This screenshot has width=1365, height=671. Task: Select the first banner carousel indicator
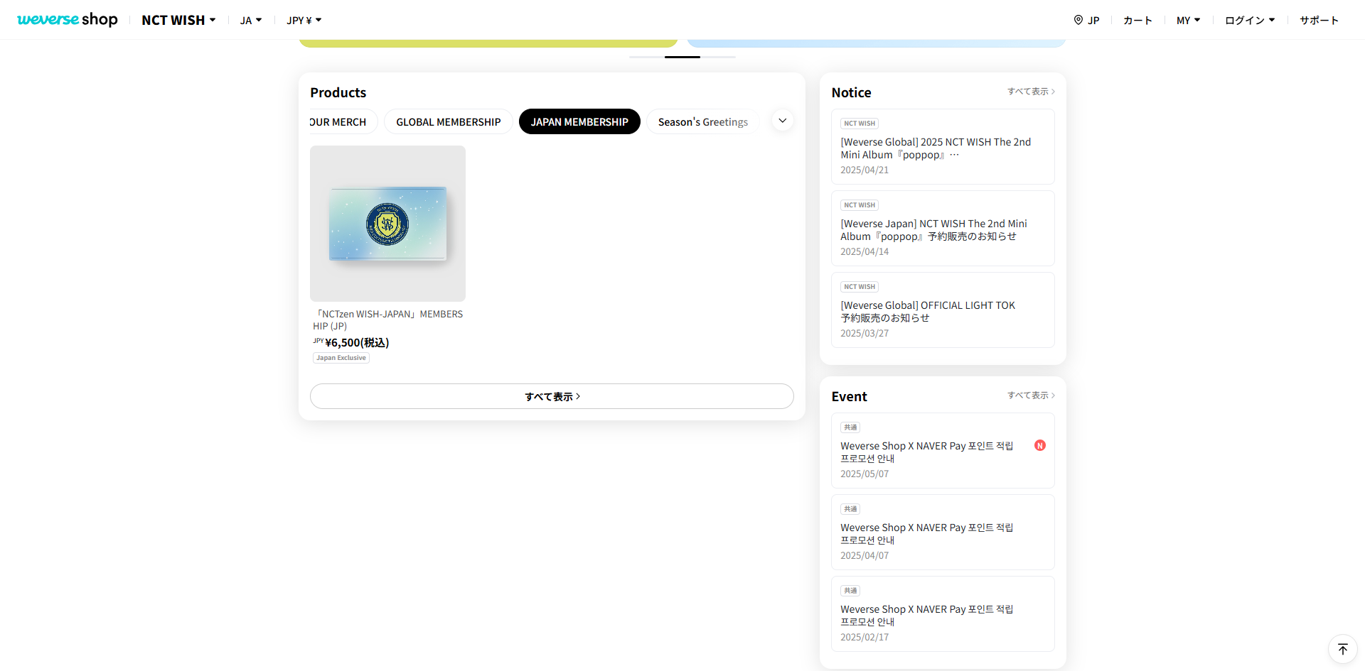pos(647,57)
